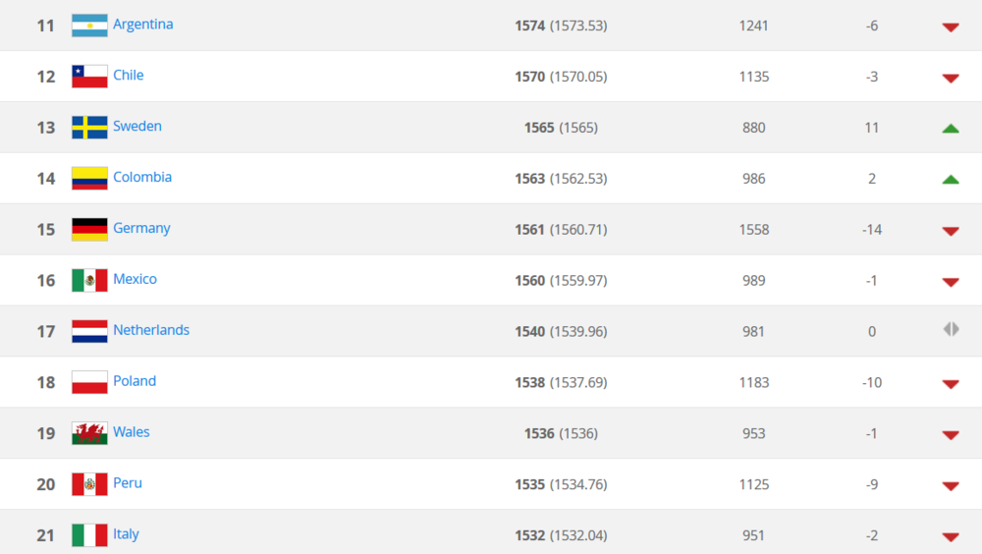This screenshot has width=982, height=554.
Task: Click the Mexico flag icon
Action: [89, 281]
